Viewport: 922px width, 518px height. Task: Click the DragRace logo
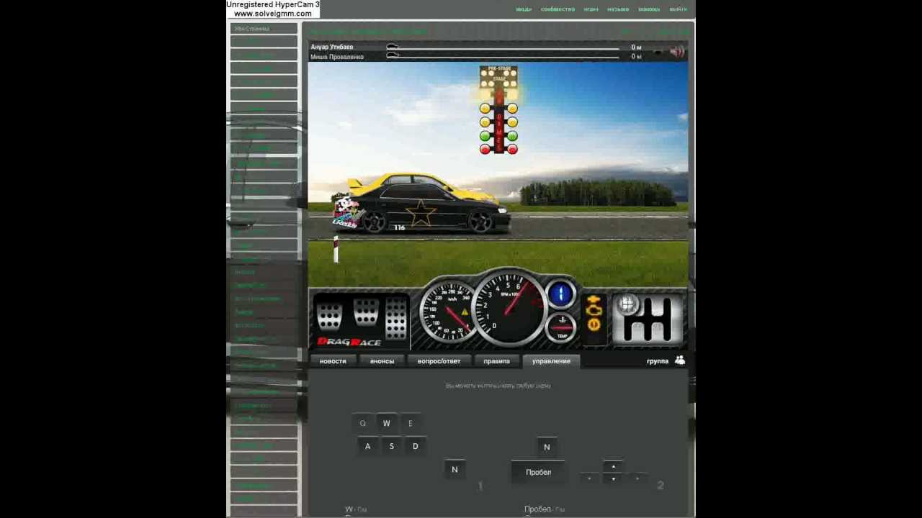[349, 342]
